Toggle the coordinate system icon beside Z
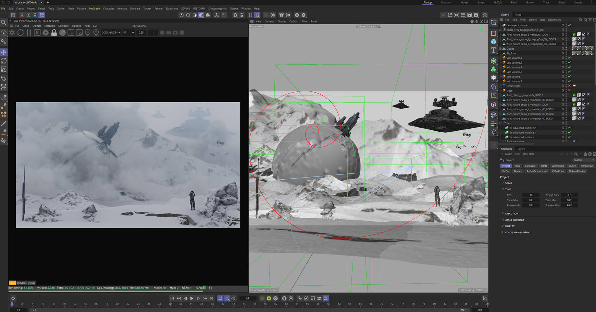 point(42,15)
